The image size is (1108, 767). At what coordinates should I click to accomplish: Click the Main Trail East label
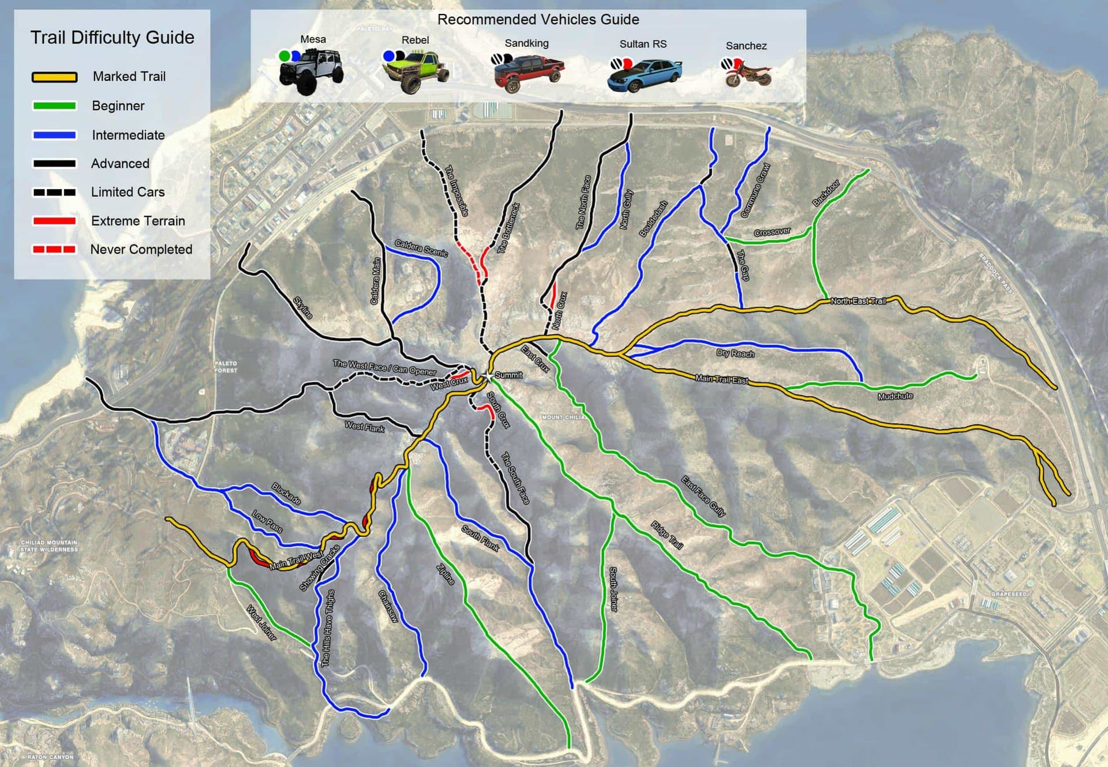coord(721,379)
